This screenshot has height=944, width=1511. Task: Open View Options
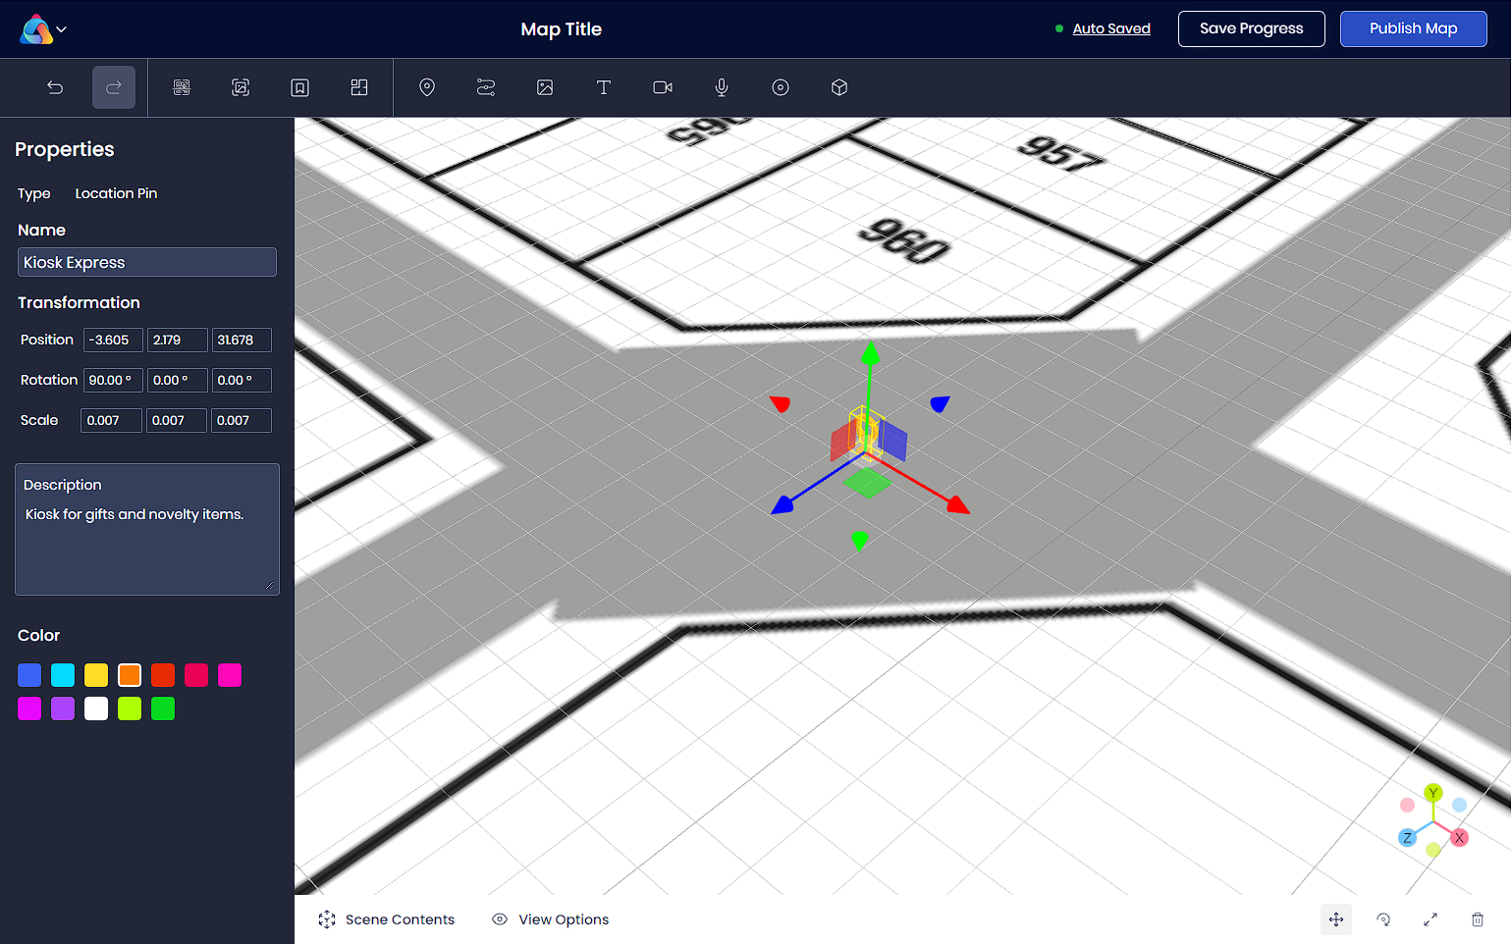point(551,919)
